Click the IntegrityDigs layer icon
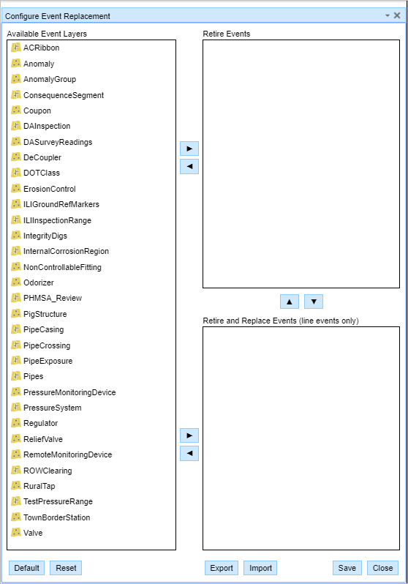The image size is (408, 584). (15, 236)
